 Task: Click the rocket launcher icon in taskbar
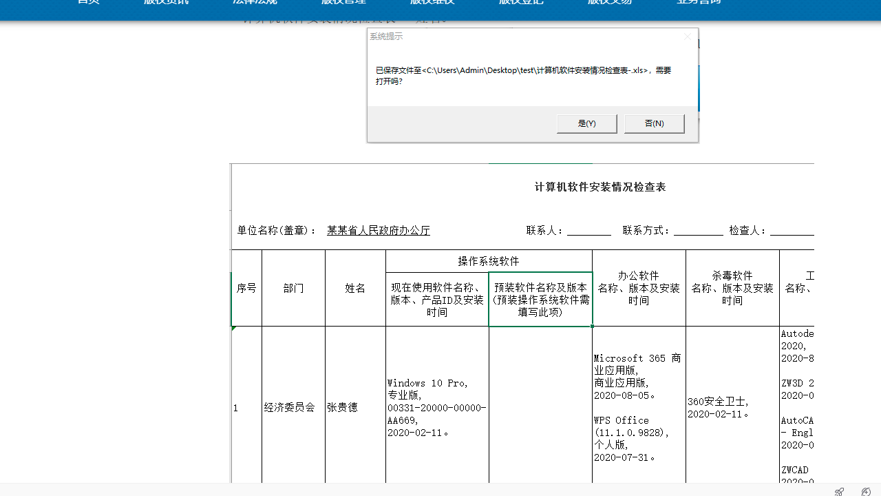[839, 491]
